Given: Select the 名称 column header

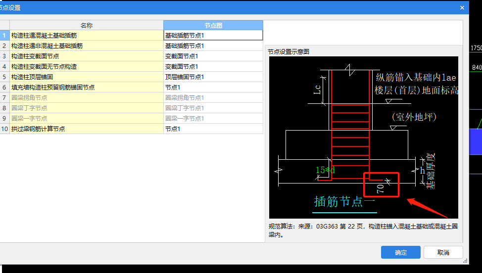Looking at the screenshot, I should [x=87, y=26].
